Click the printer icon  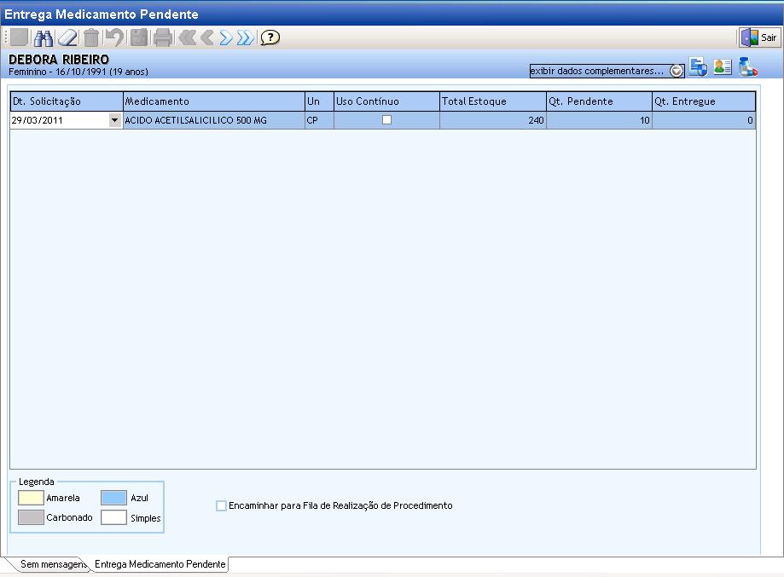click(163, 38)
